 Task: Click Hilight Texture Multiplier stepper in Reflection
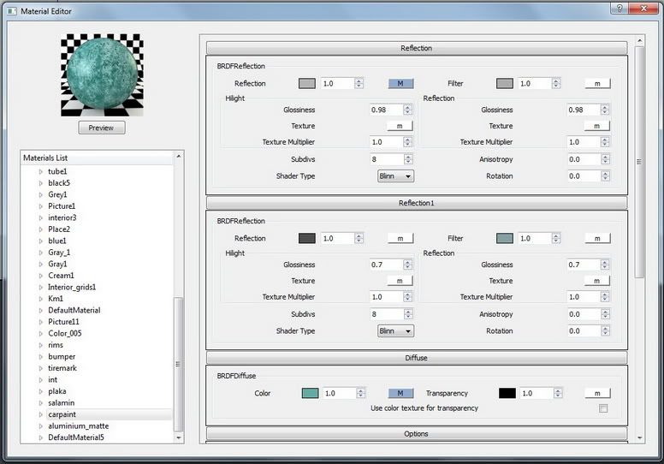pos(407,142)
